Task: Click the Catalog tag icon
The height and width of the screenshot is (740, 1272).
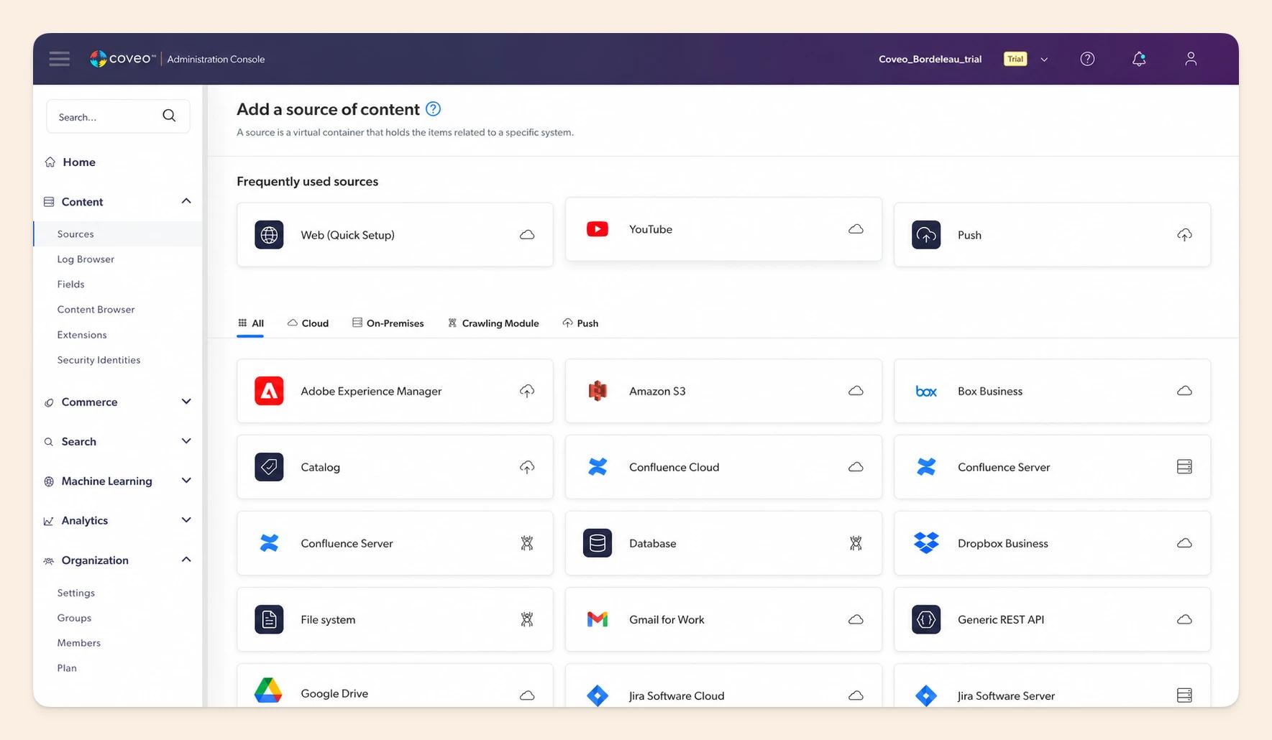Action: (269, 467)
